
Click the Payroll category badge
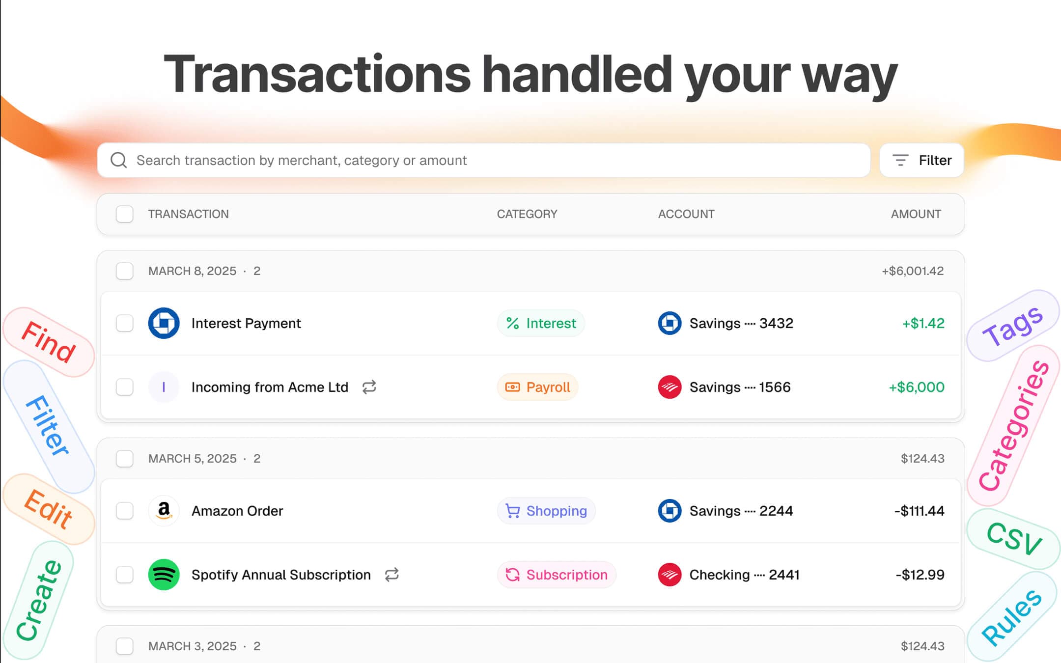click(x=537, y=387)
